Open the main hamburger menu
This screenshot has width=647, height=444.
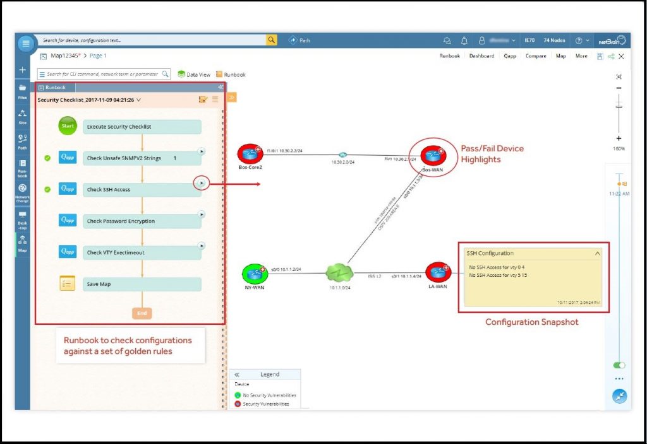[x=25, y=44]
